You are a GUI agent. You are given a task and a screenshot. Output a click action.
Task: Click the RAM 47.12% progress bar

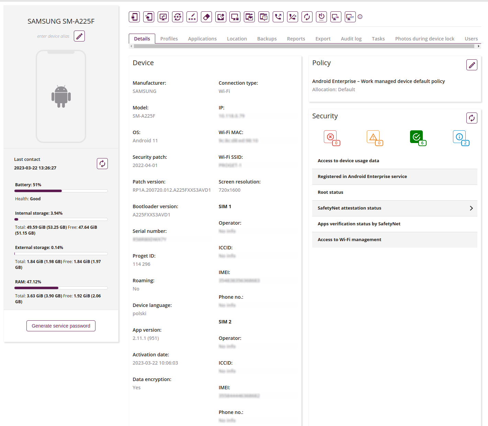[x=61, y=288]
